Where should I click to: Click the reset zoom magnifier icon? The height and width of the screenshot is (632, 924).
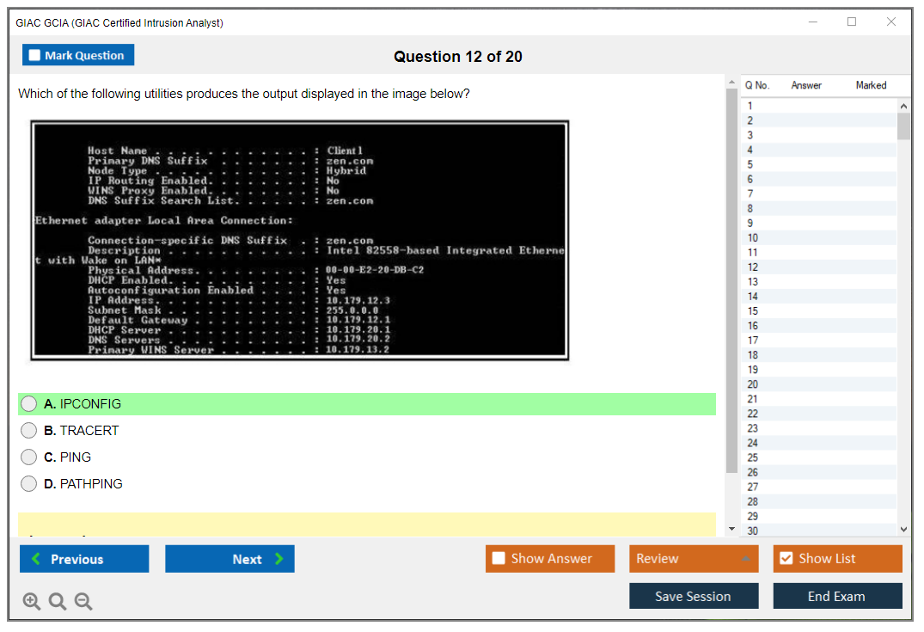tap(58, 602)
